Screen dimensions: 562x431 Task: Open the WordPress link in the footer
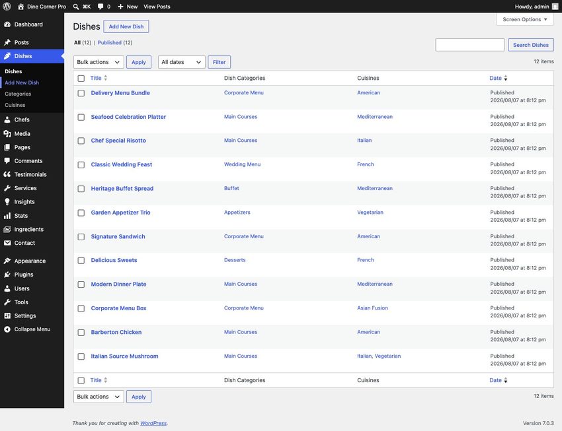click(x=153, y=423)
